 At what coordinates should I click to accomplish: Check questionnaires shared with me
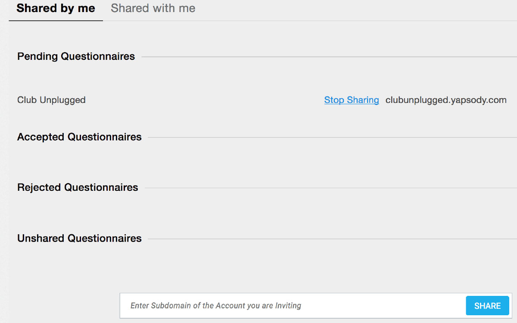[x=153, y=8]
